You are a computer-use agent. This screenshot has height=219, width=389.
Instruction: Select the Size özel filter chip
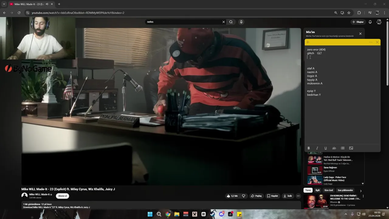pos(329,190)
